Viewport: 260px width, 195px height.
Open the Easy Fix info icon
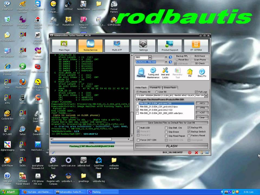(x=202, y=73)
